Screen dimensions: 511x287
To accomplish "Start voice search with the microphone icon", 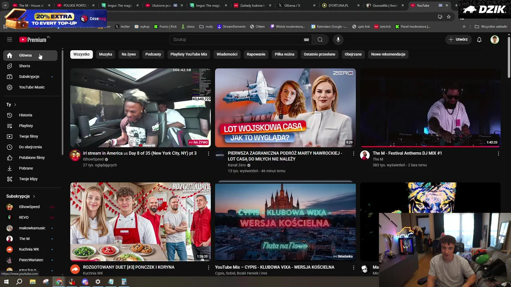I will click(338, 39).
